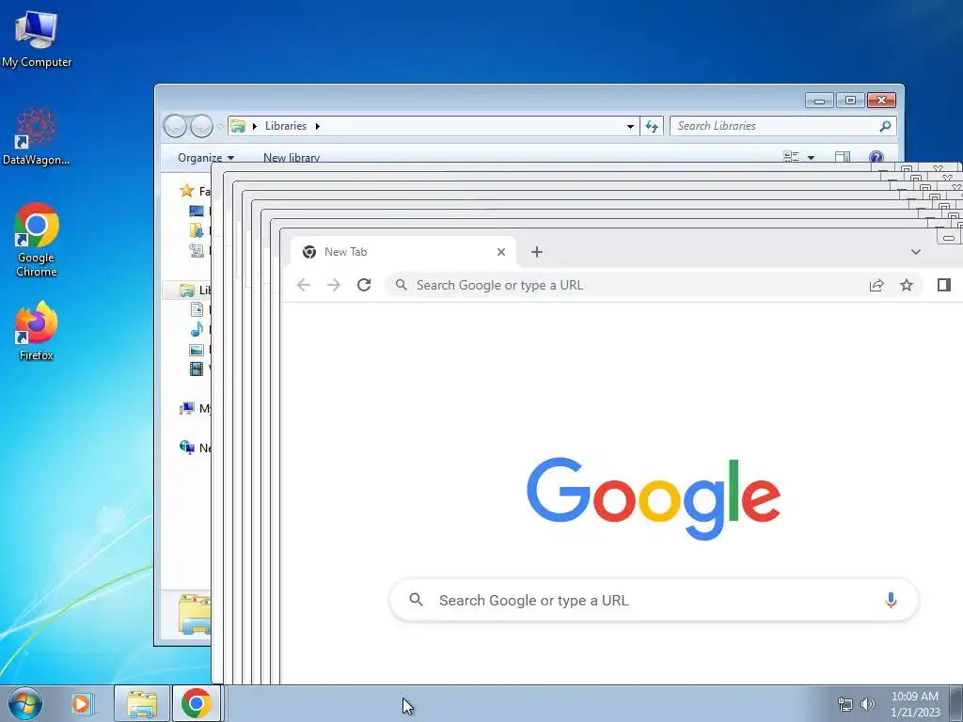The height and width of the screenshot is (722, 963).
Task: Open My Computer desktop icon
Action: [x=37, y=38]
